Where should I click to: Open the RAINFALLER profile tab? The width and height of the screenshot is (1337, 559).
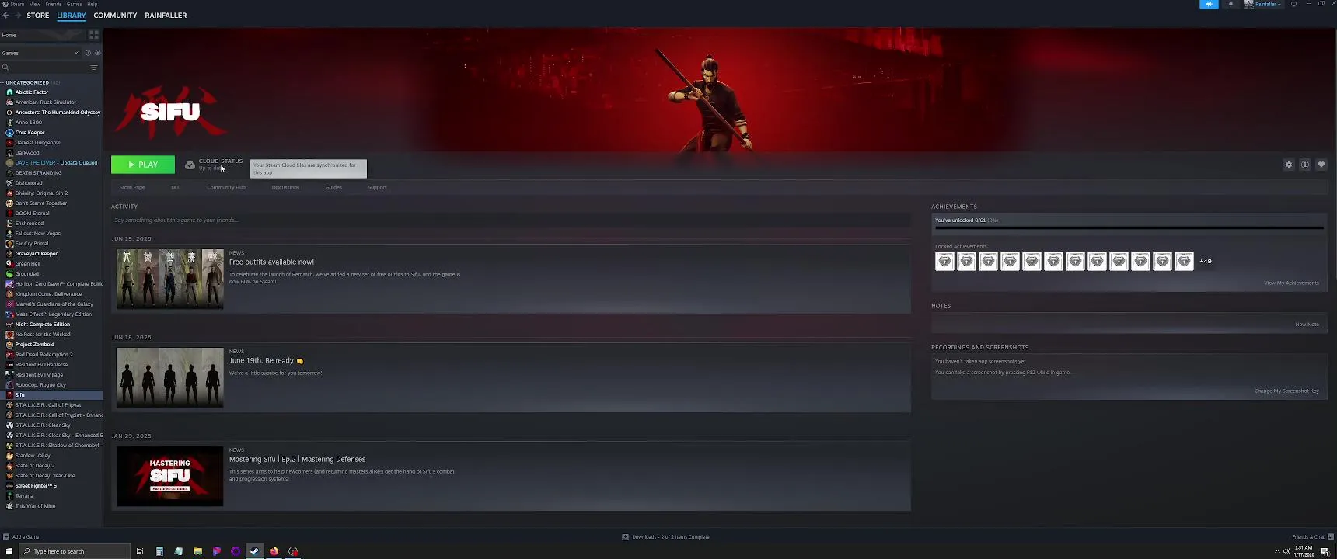tap(166, 16)
